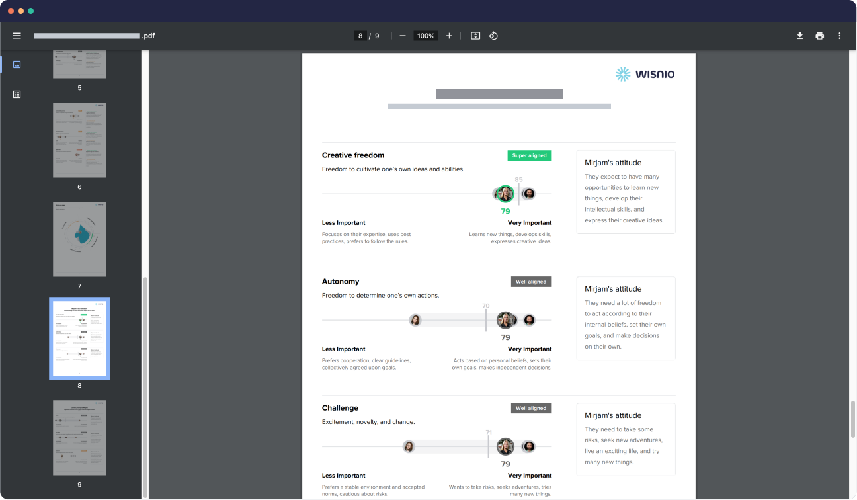
Task: Open page 9 thumbnail
Action: click(x=79, y=438)
